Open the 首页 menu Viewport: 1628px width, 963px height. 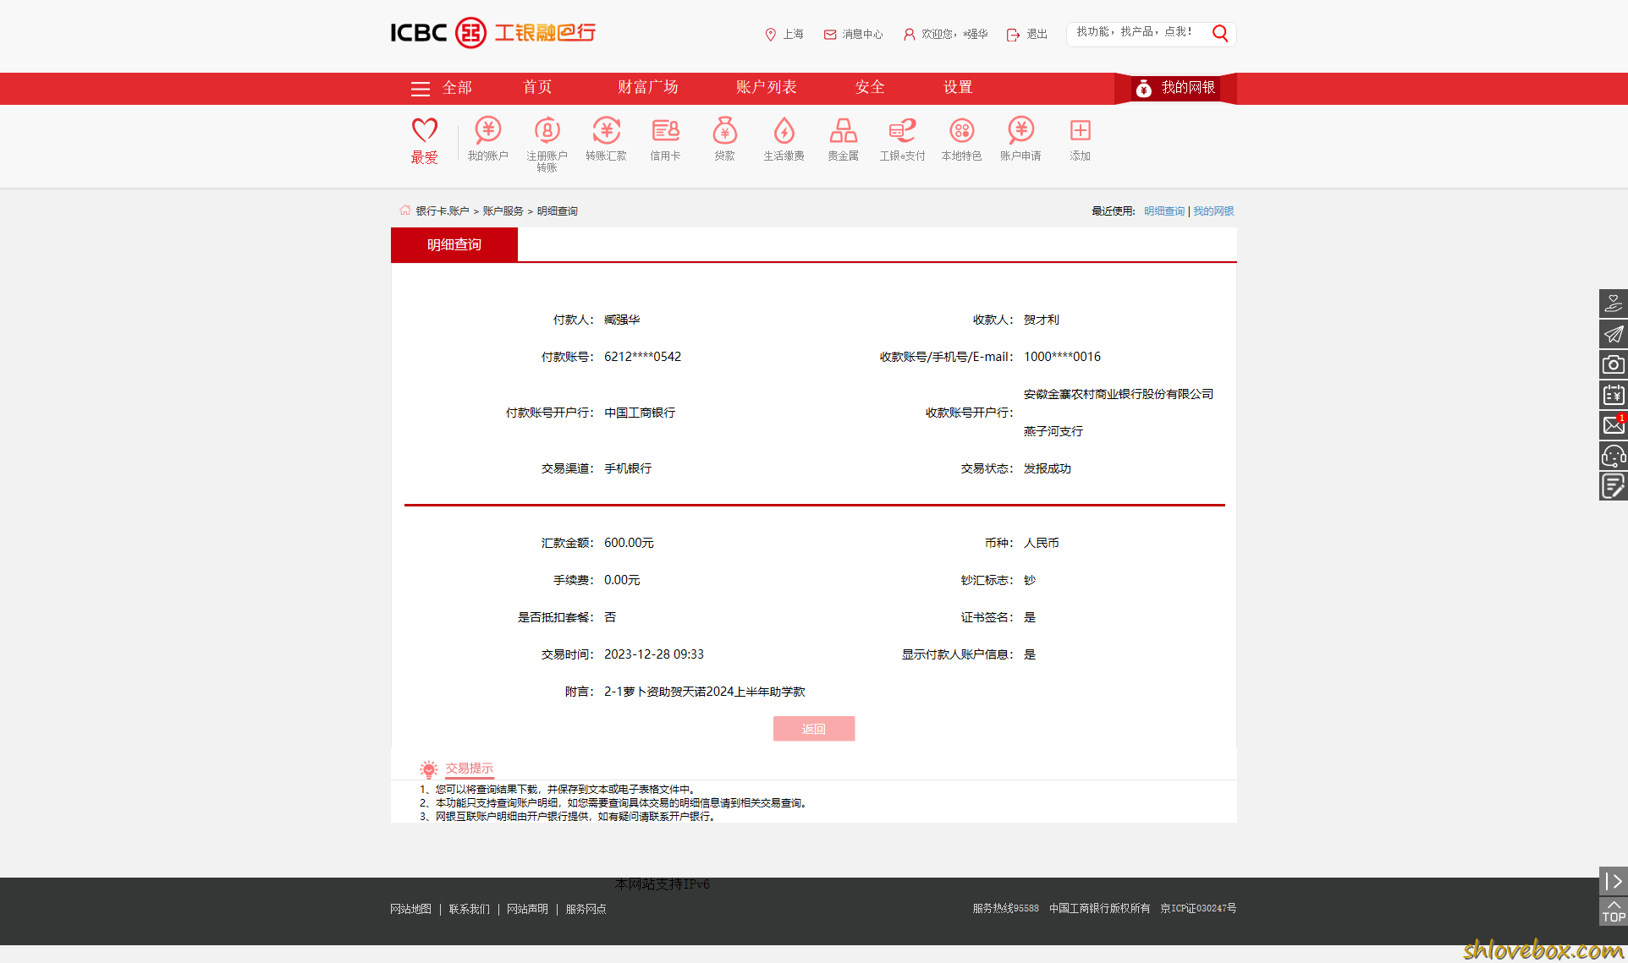point(537,87)
